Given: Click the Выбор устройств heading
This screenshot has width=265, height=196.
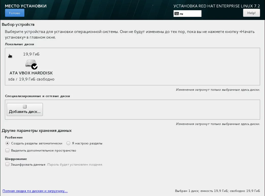Looking at the screenshot, I should [18, 24].
